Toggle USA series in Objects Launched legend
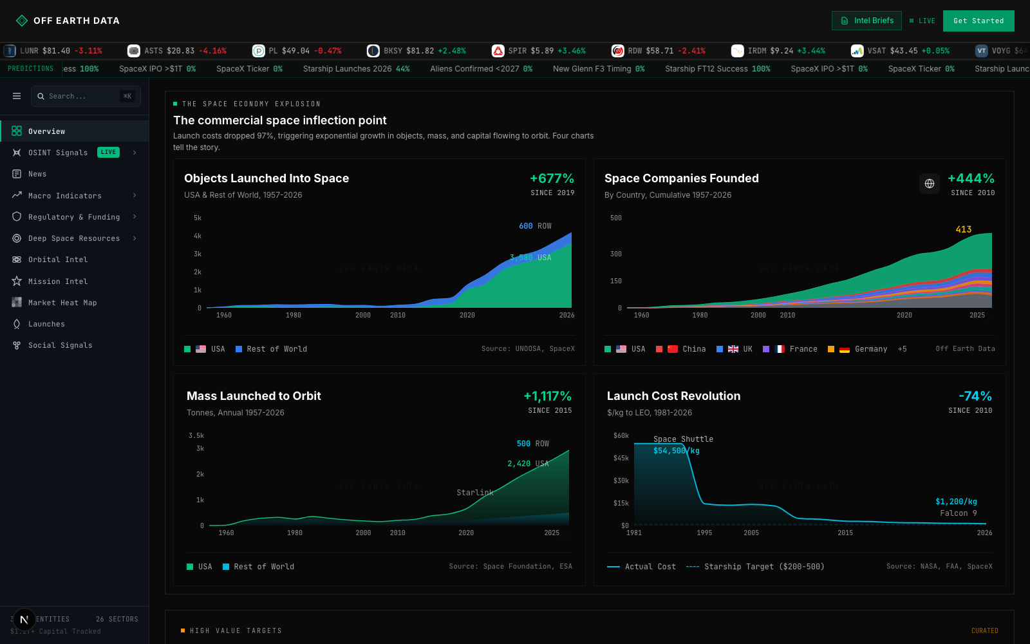The height and width of the screenshot is (644, 1030). pyautogui.click(x=205, y=349)
